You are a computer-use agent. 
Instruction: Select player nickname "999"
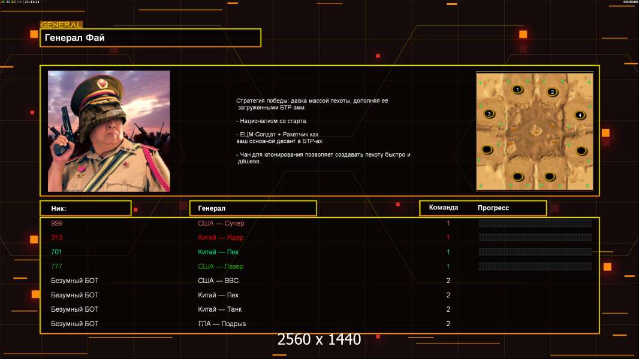[56, 223]
